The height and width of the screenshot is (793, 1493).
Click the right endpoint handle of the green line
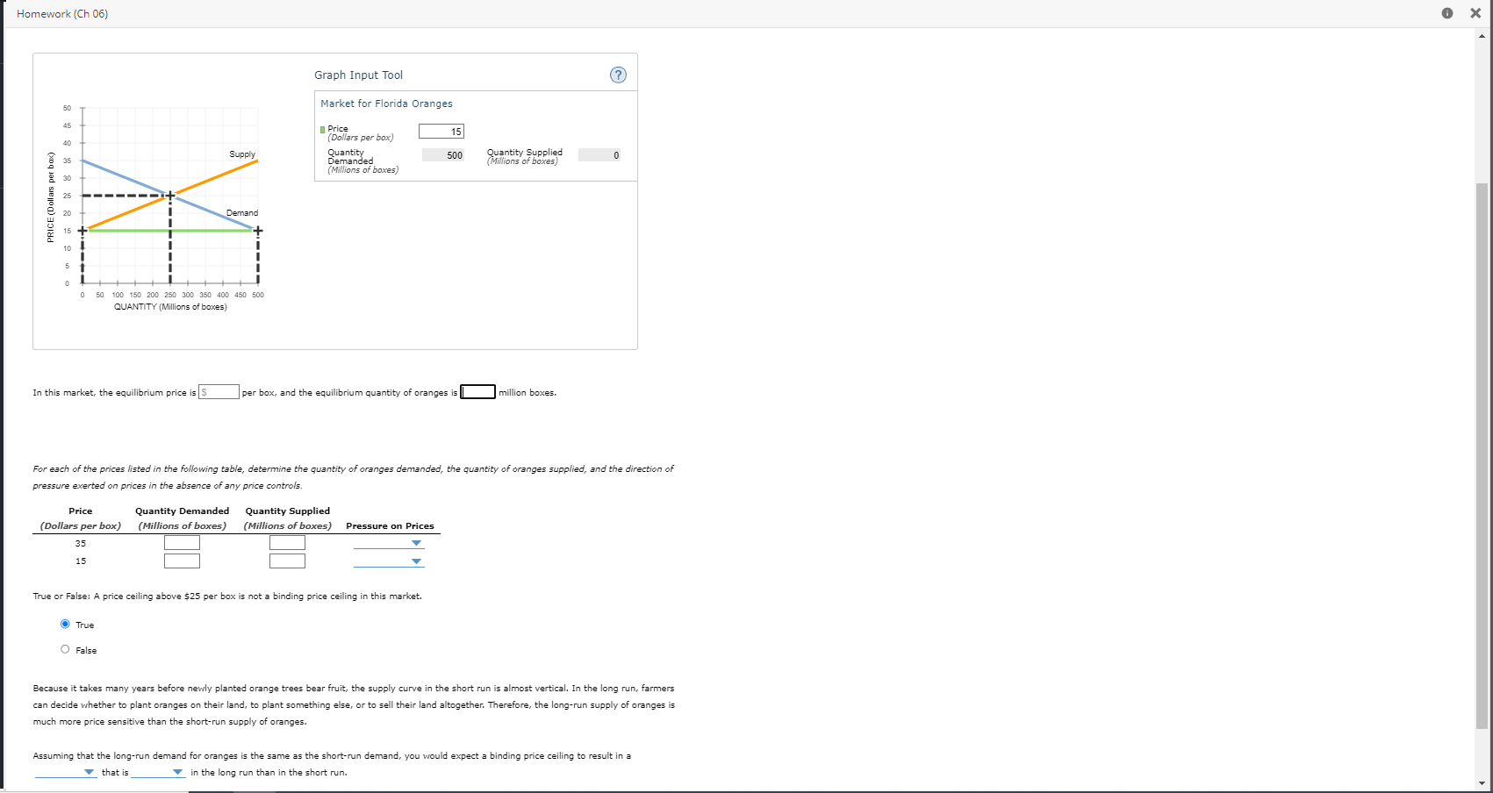click(x=258, y=231)
